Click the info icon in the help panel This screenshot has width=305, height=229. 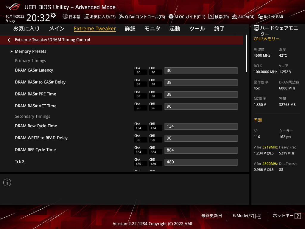coord(7,182)
